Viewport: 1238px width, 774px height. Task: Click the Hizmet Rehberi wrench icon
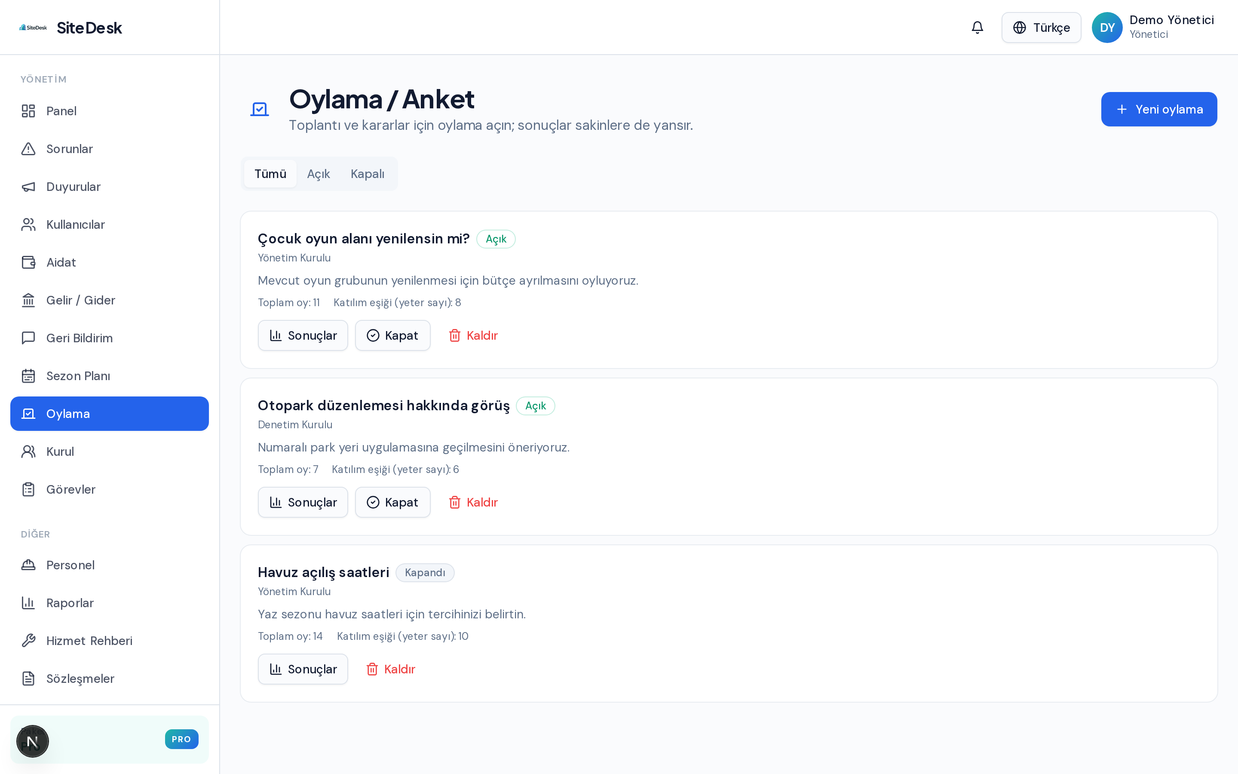pos(29,641)
